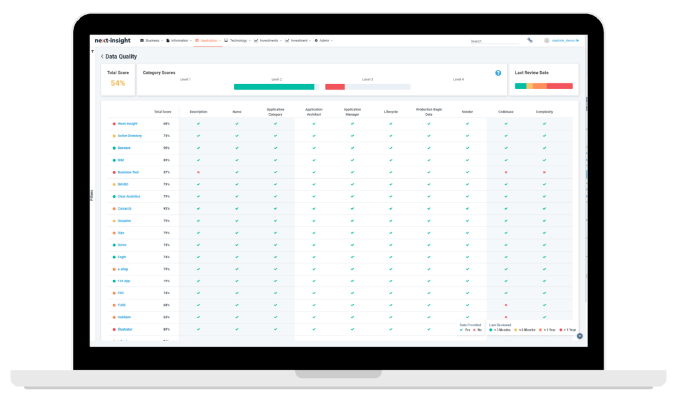Go back using Data Quality chevron

pos(102,57)
